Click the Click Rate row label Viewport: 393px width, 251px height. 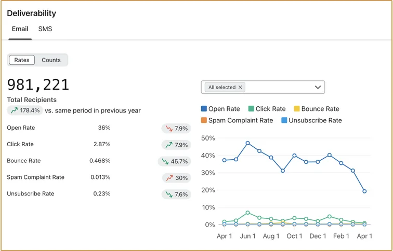coord(20,144)
